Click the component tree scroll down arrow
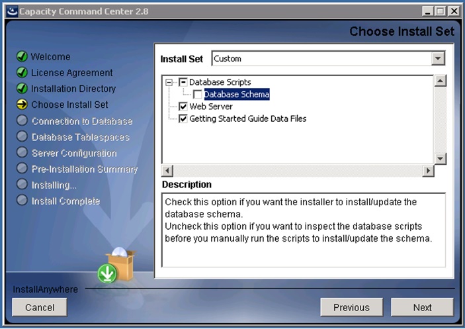Viewport: 465px width, 329px height. click(x=441, y=158)
